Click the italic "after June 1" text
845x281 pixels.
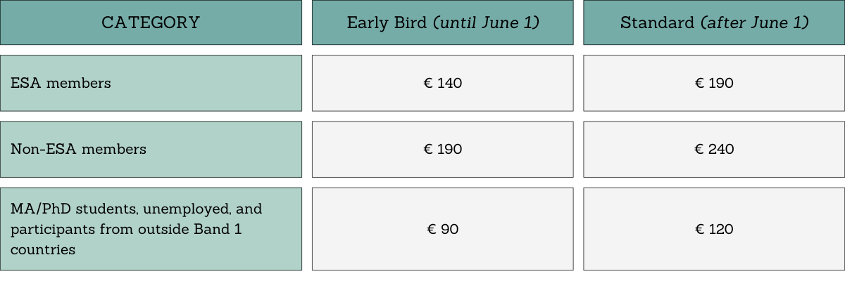754,22
